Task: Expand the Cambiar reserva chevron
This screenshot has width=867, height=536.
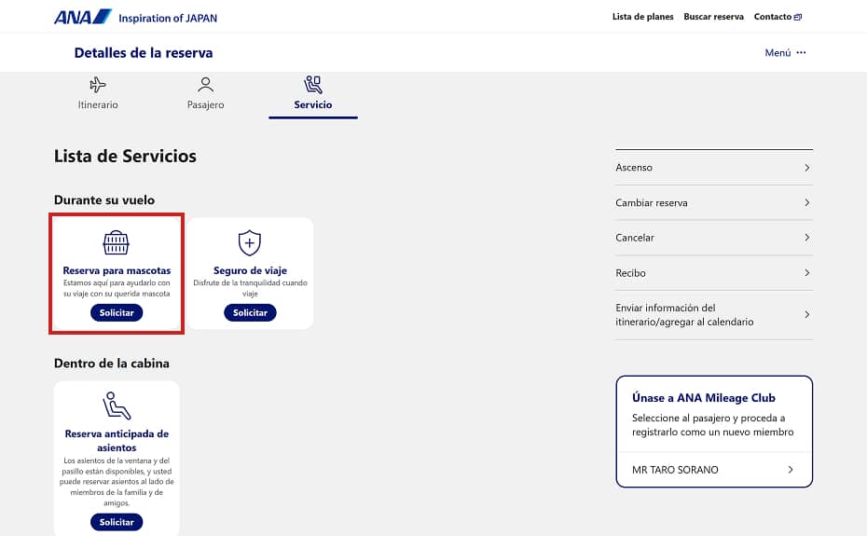Action: pos(806,203)
